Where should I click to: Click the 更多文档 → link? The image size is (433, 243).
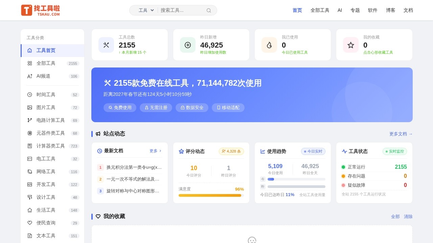pyautogui.click(x=401, y=134)
